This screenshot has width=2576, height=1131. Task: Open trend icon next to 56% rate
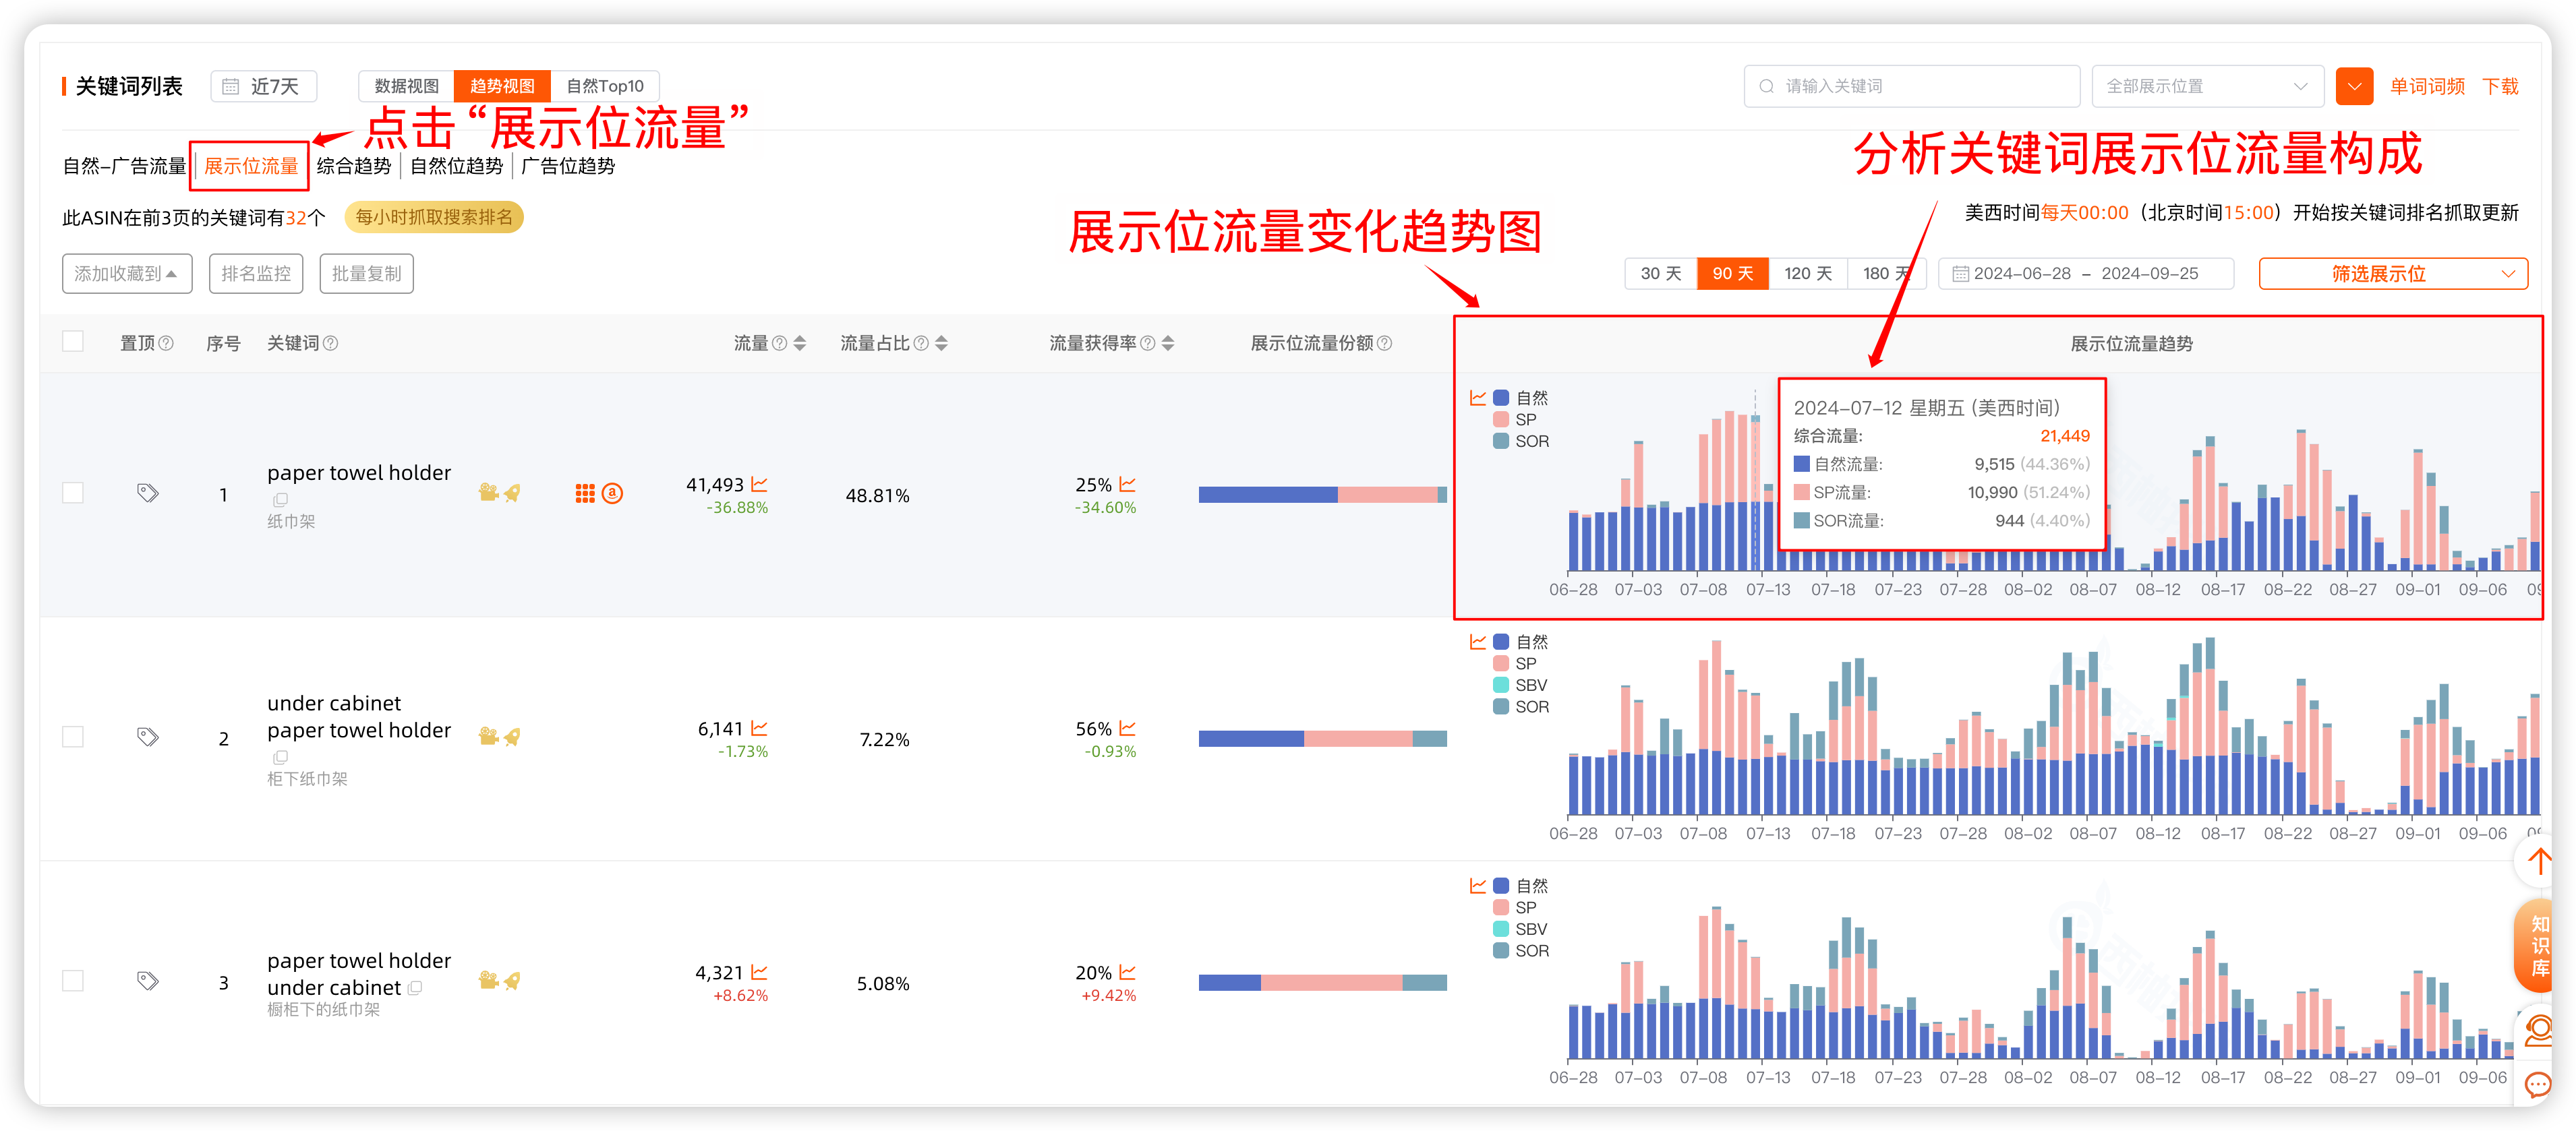click(x=1128, y=727)
